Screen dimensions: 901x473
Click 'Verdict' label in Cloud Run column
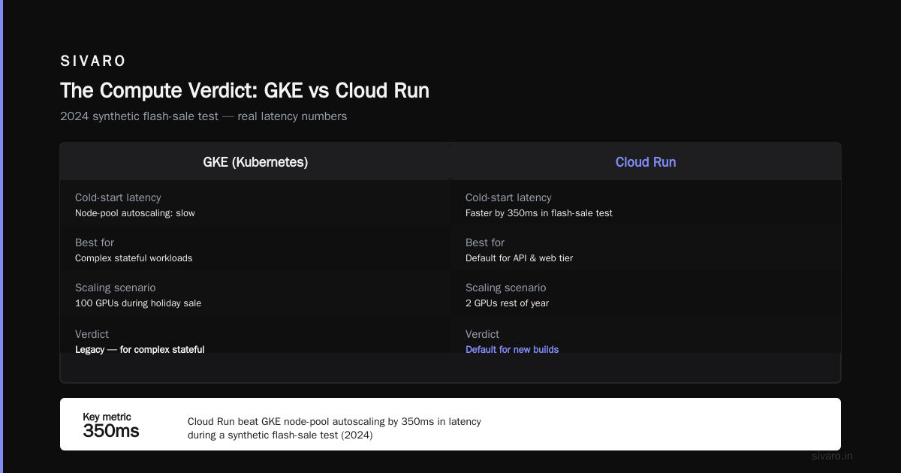click(x=482, y=334)
